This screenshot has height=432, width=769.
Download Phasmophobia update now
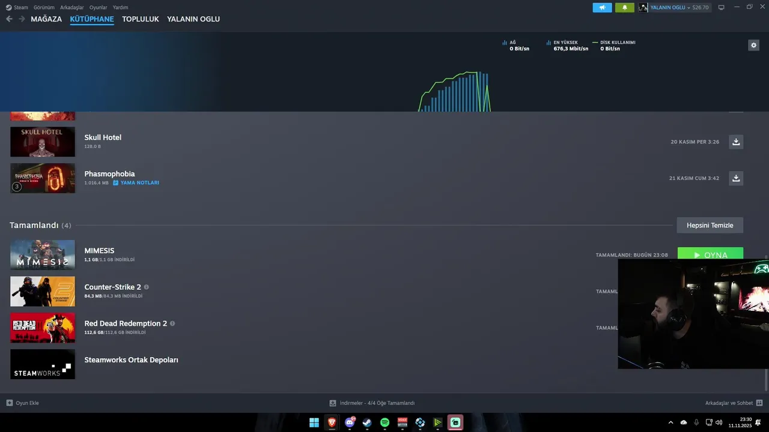tap(736, 178)
